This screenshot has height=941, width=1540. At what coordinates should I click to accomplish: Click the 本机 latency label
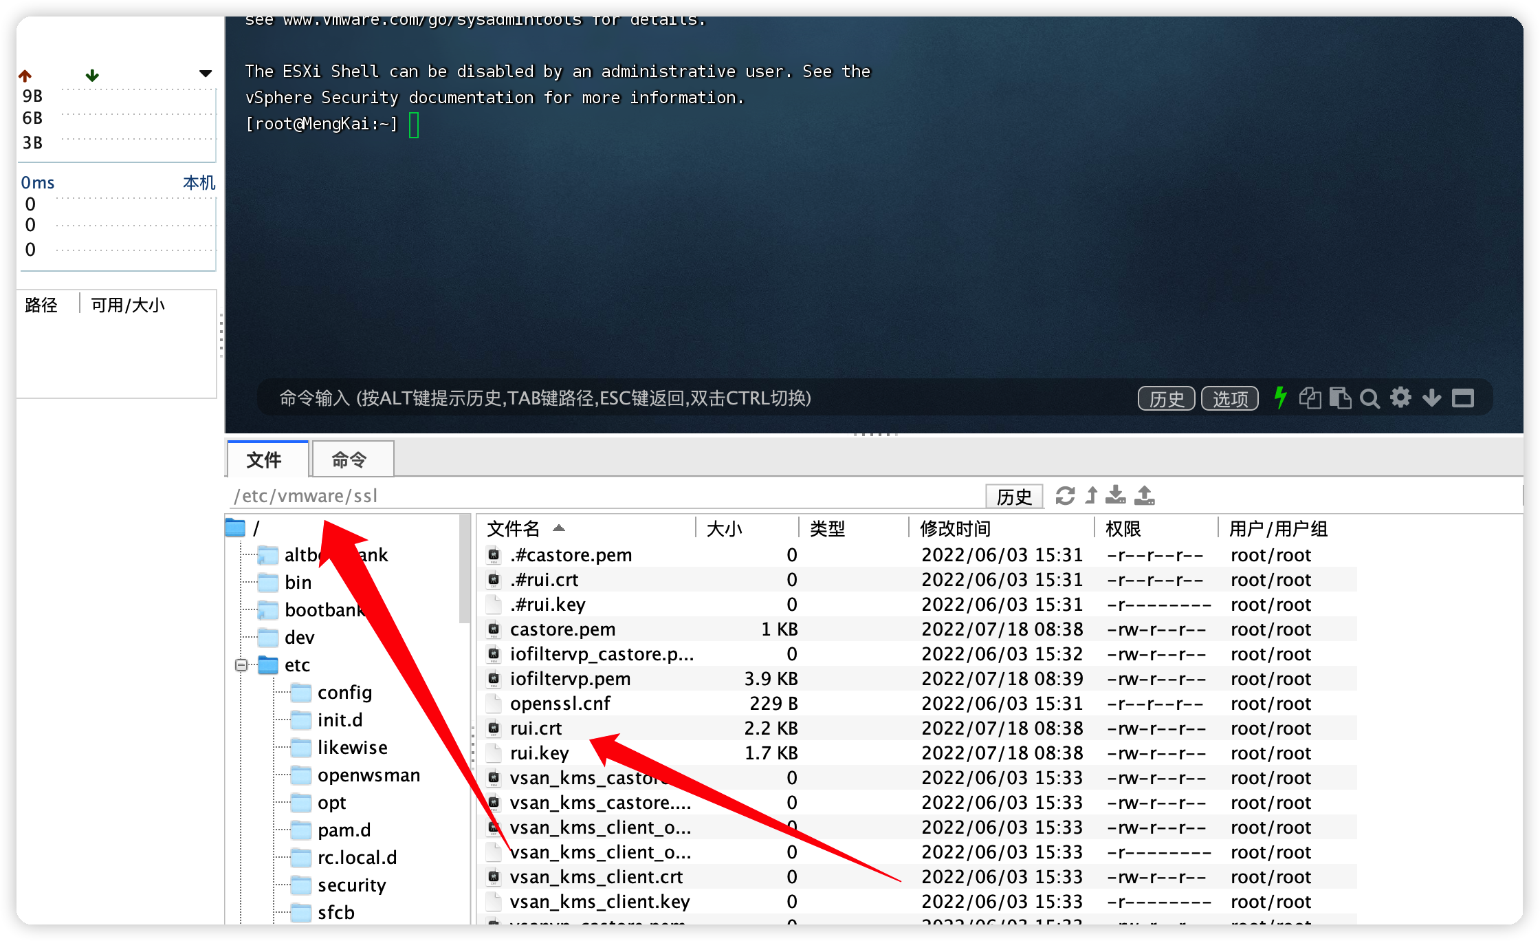pyautogui.click(x=199, y=182)
